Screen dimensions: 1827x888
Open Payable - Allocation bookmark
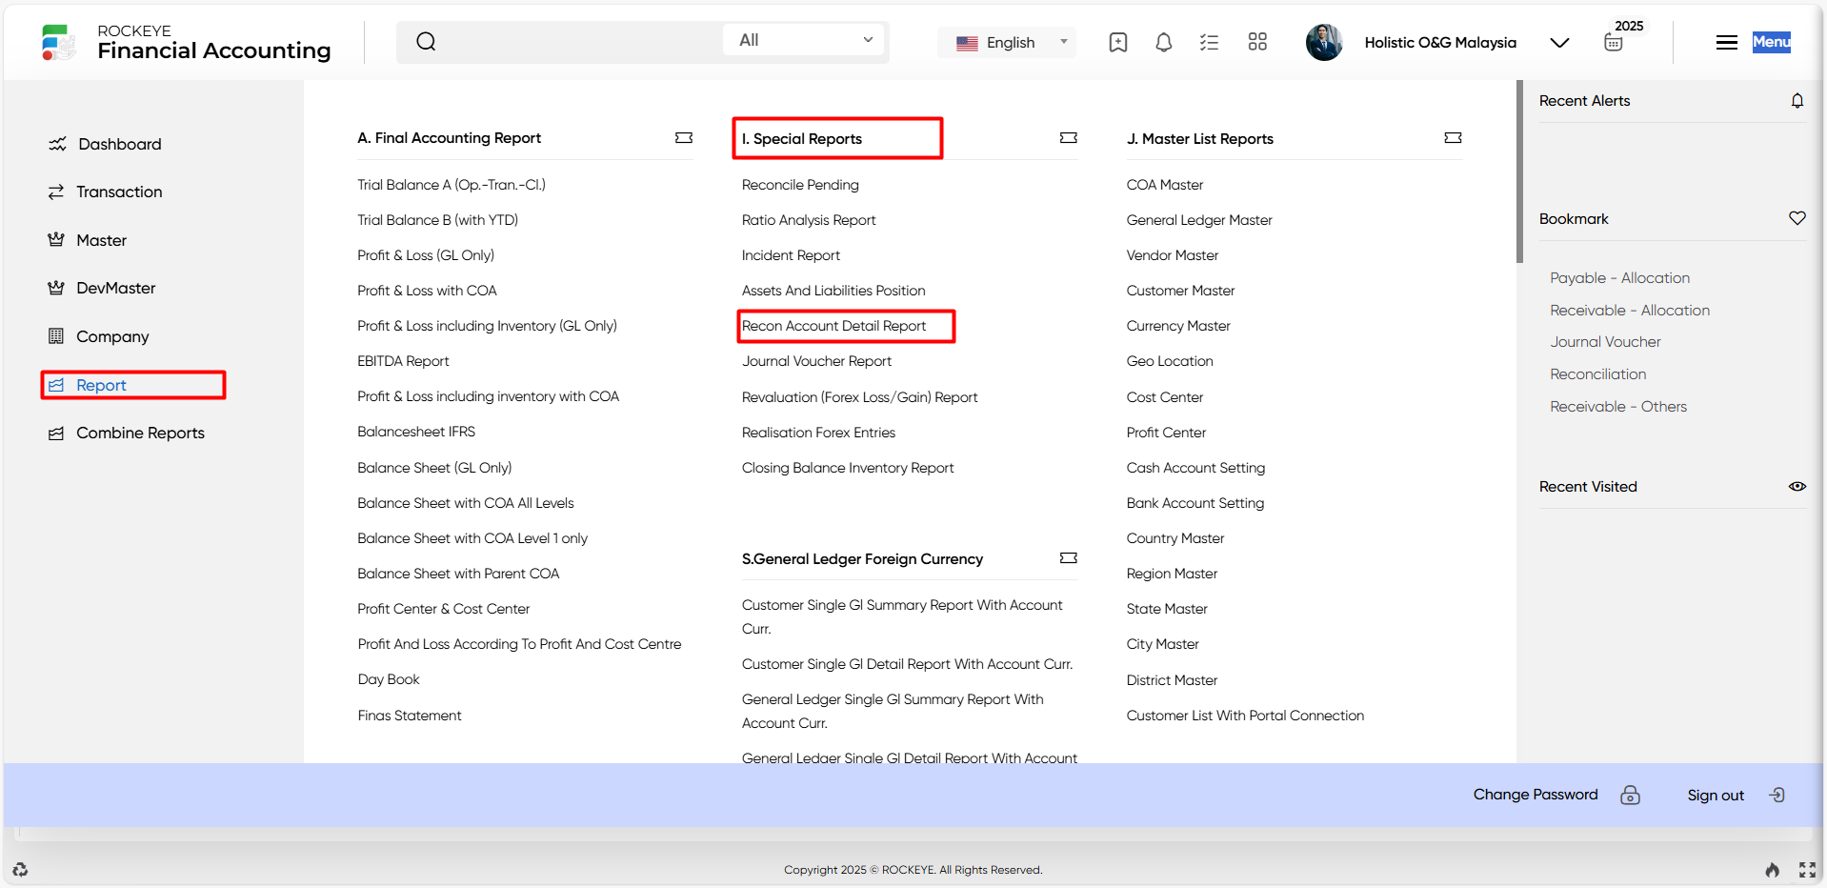(1619, 278)
